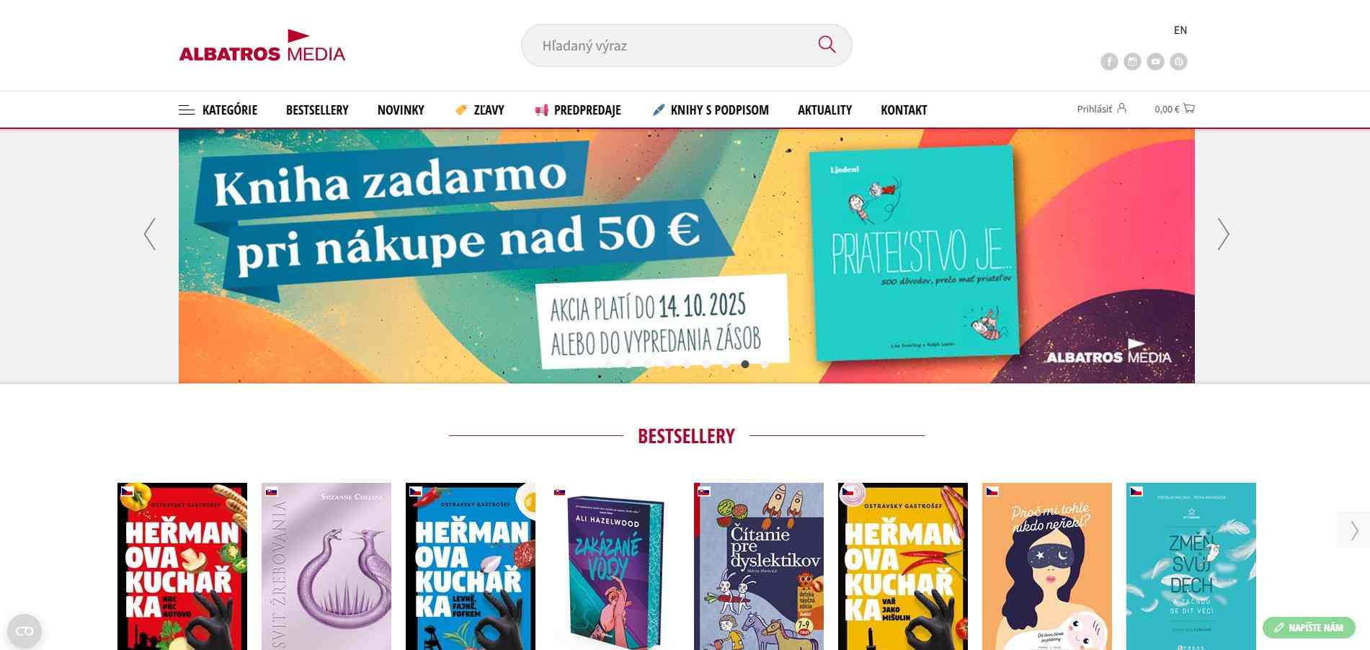Open the Čítanie pre dyslektikov book cover
The height and width of the screenshot is (650, 1370).
click(759, 566)
